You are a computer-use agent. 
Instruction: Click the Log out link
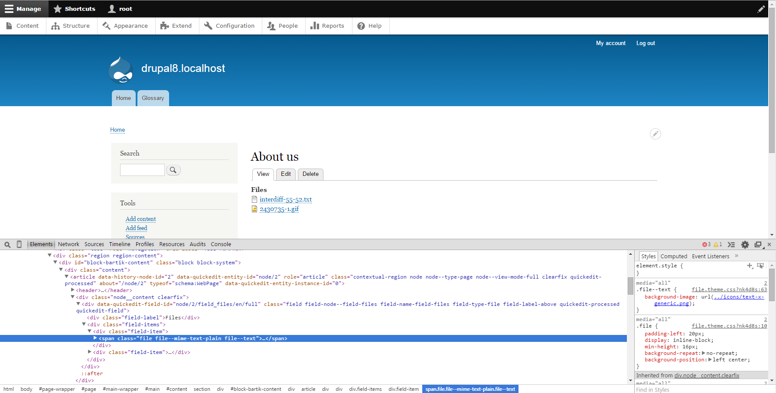click(x=646, y=43)
